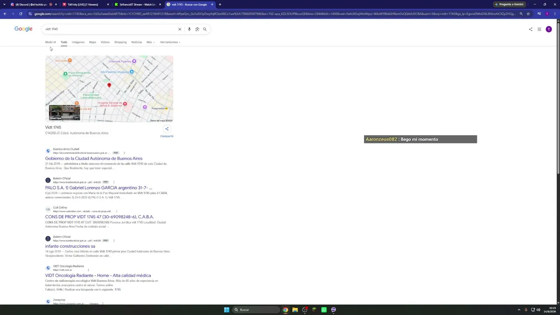Open the Windows Start menu

227,310
